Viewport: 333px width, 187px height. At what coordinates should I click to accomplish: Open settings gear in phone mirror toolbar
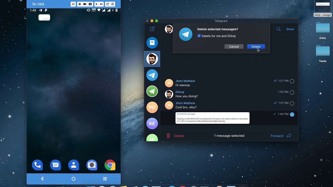[80, 4]
